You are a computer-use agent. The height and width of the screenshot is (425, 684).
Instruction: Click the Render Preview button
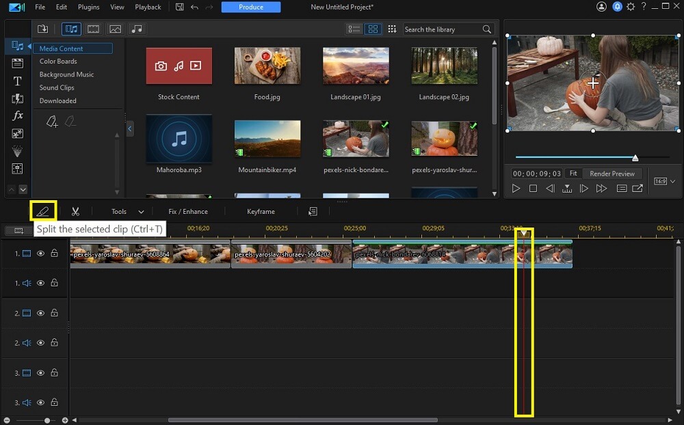(x=611, y=173)
